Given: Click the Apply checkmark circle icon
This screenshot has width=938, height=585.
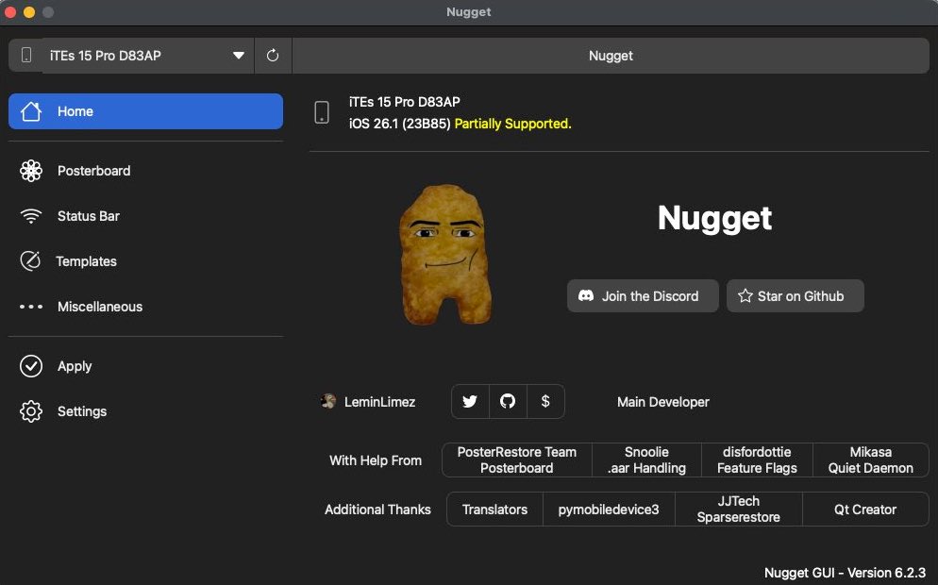Looking at the screenshot, I should click(31, 366).
